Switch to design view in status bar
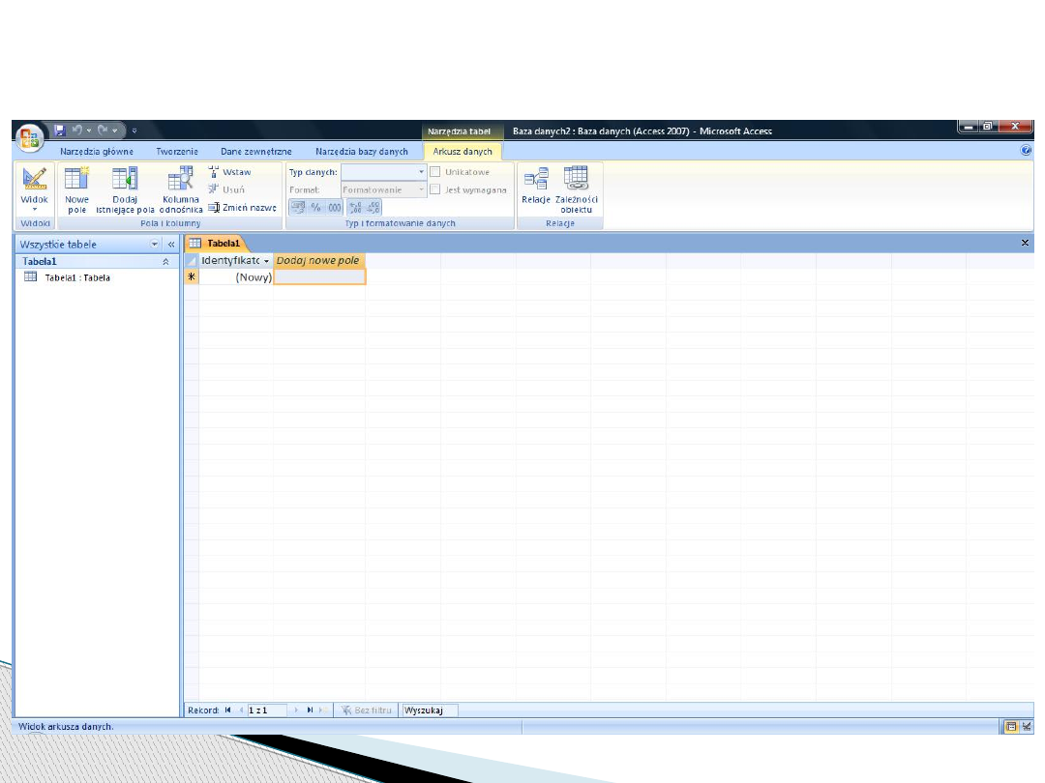The height and width of the screenshot is (783, 1045). pos(1026,726)
